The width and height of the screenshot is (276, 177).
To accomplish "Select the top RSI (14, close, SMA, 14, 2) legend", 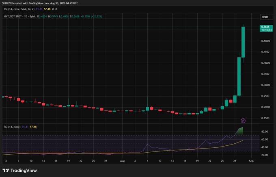I will [19, 9].
